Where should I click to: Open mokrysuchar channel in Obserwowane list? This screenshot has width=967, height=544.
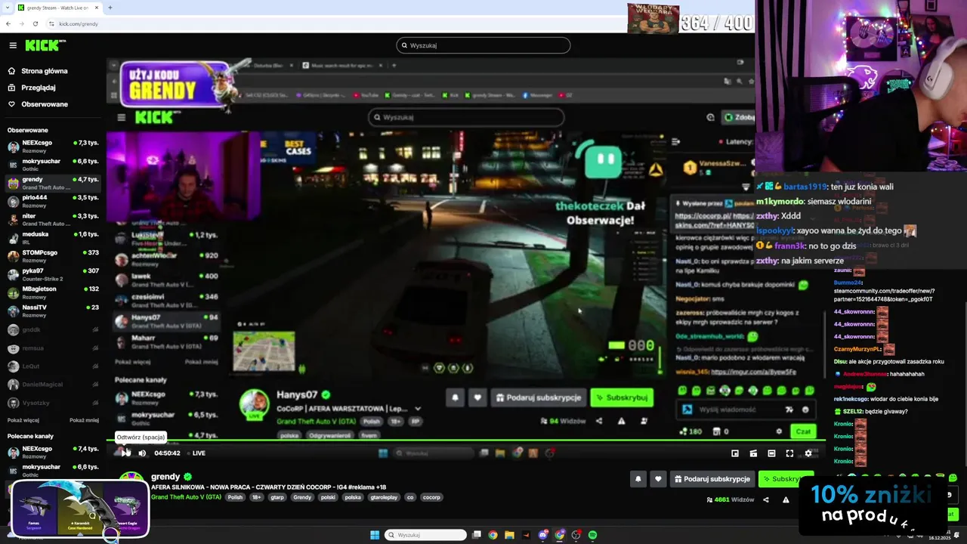coord(53,164)
